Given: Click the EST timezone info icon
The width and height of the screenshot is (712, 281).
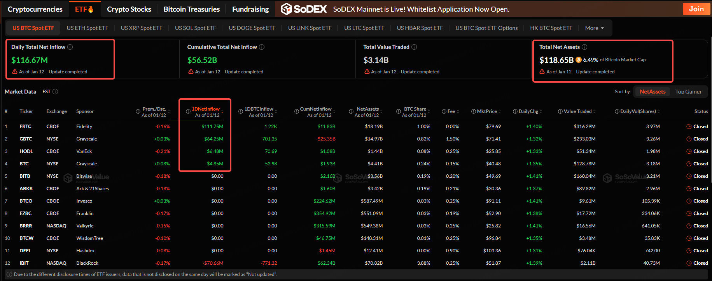Looking at the screenshot, I should tap(55, 92).
